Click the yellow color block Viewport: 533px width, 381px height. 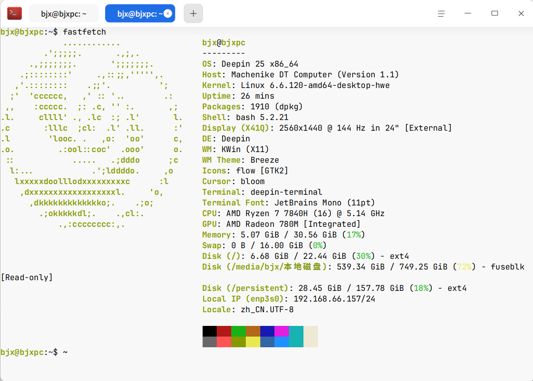253,342
